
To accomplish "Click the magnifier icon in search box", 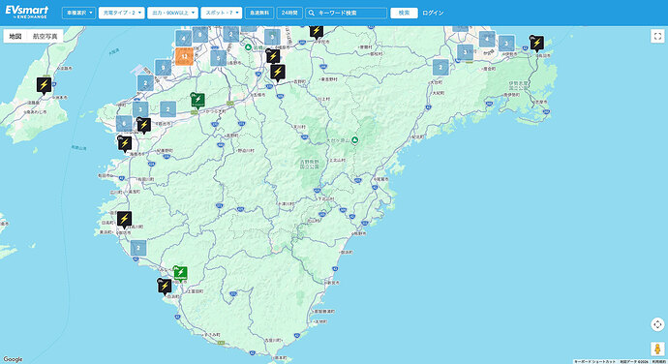I will click(312, 13).
